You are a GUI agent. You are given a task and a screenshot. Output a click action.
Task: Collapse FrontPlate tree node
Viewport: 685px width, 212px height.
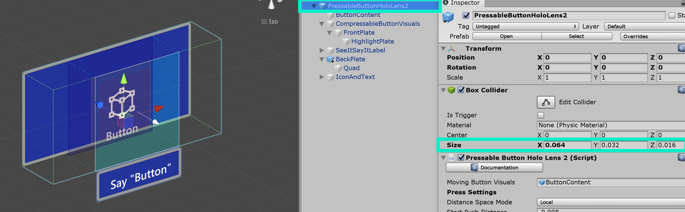[x=329, y=33]
